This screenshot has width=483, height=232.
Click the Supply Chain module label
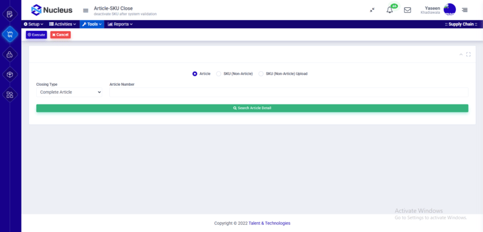point(461,24)
